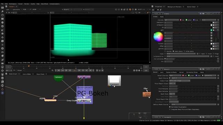This screenshot has height=125, width=223.
Task: Collapse the Grade1 panel with its arrow
Action: 153,14
